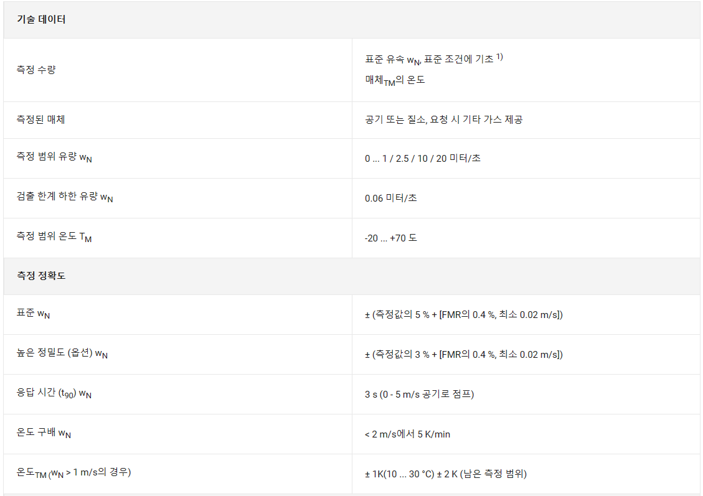The image size is (703, 496).
Task: Click the 표준 wN accuracy label
Action: pyautogui.click(x=34, y=314)
